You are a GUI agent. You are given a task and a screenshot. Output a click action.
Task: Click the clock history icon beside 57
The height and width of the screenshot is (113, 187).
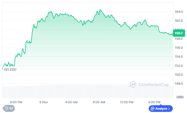[6, 108]
